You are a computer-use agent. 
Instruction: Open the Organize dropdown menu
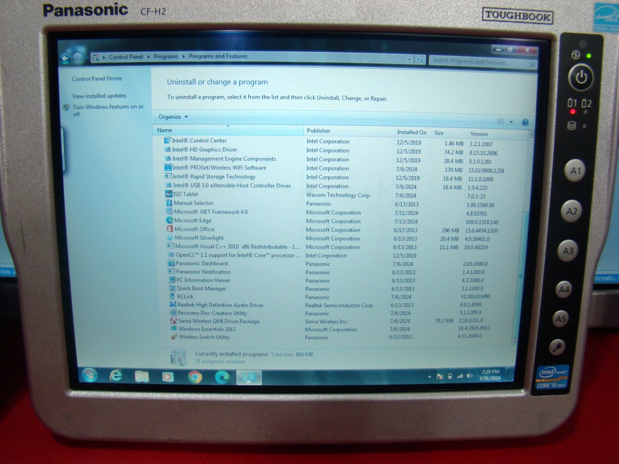[173, 117]
